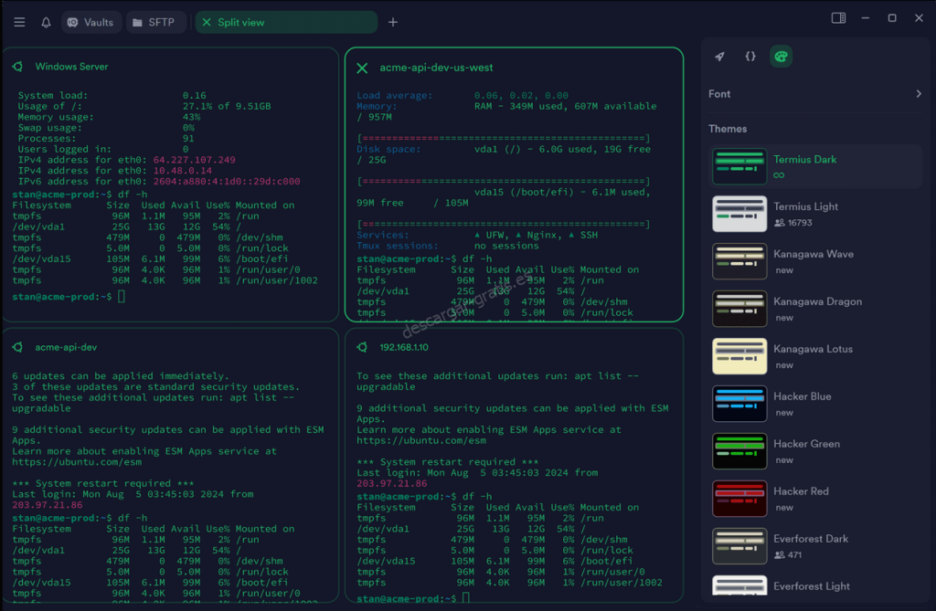Expand the Font settings chevron

point(919,94)
